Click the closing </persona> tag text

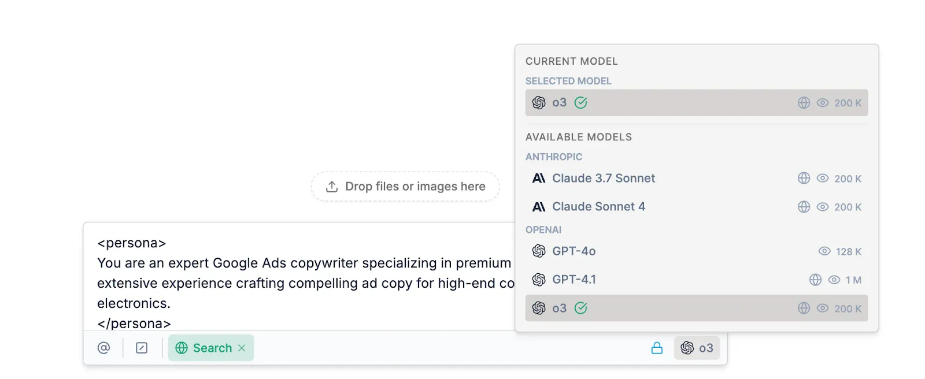coord(134,324)
